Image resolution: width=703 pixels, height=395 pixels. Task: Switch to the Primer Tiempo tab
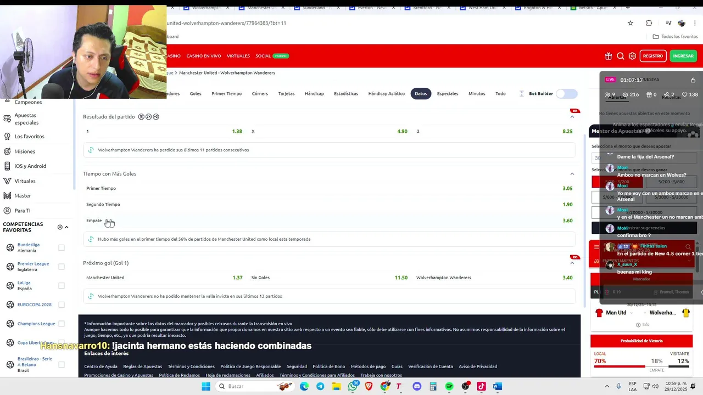pos(226,94)
